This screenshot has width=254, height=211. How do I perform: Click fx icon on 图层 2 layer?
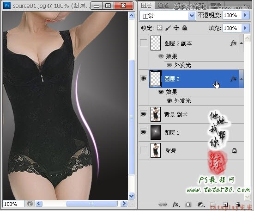click(233, 79)
